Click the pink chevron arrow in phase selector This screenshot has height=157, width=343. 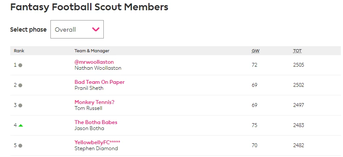(x=96, y=30)
